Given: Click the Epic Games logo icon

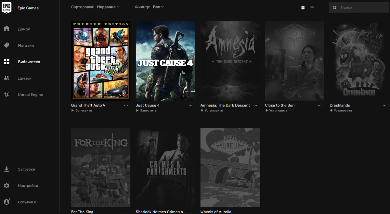Looking at the screenshot, I should tap(6, 8).
